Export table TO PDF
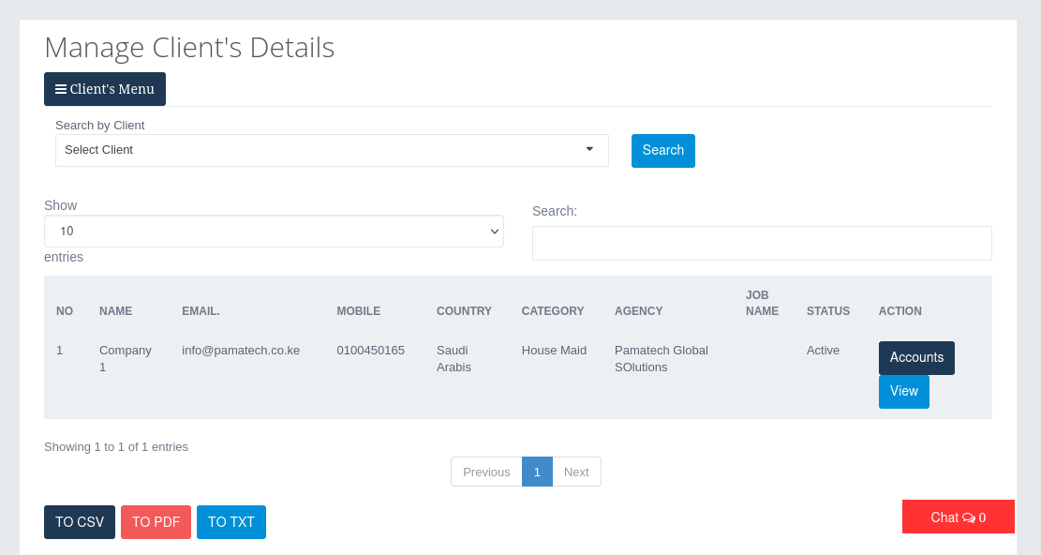The width and height of the screenshot is (1041, 555). coord(156,522)
